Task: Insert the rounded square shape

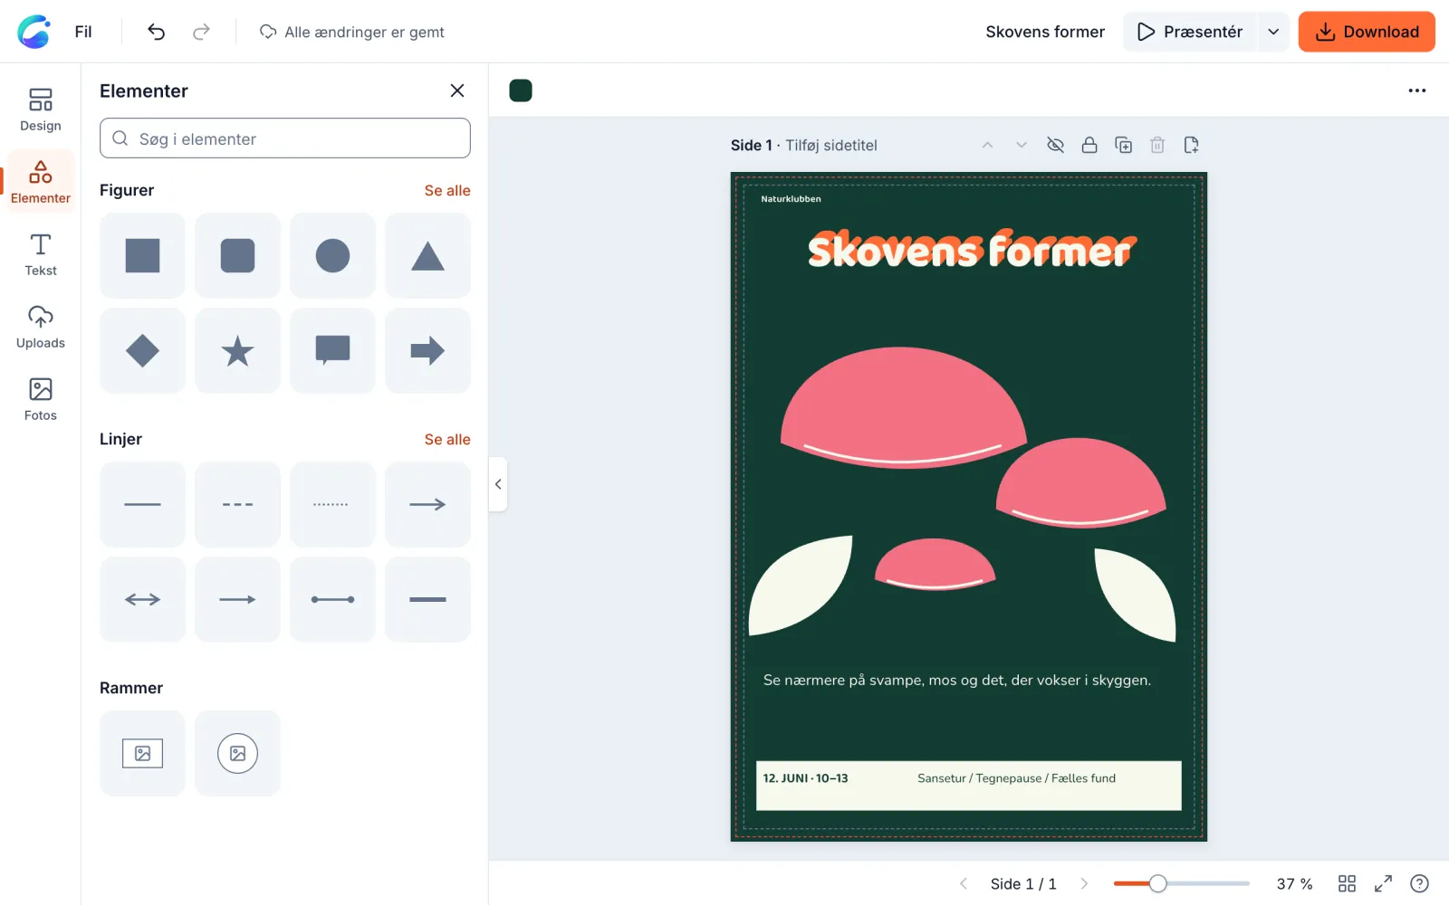Action: click(237, 255)
